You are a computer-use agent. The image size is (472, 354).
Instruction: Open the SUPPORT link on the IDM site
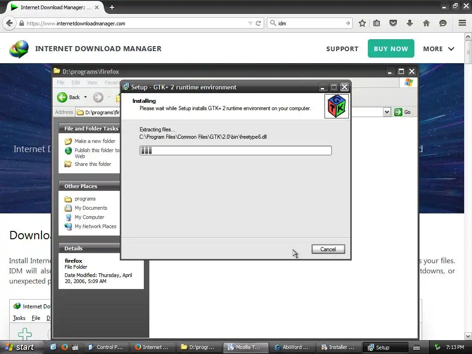pyautogui.click(x=342, y=49)
